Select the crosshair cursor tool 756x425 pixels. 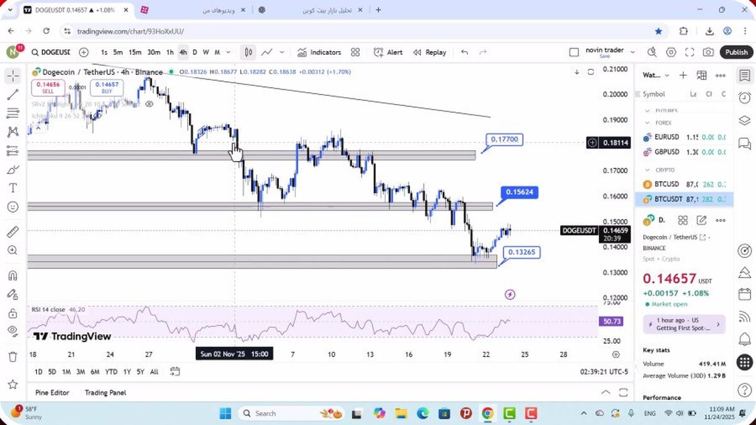pos(13,76)
